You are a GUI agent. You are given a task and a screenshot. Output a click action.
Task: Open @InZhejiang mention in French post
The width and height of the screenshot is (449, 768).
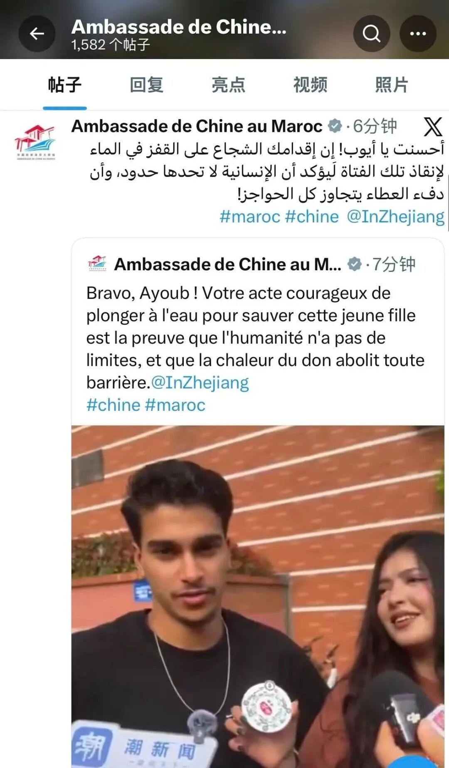200,383
